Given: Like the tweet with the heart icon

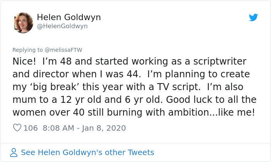Looking at the screenshot, I should tap(17, 128).
